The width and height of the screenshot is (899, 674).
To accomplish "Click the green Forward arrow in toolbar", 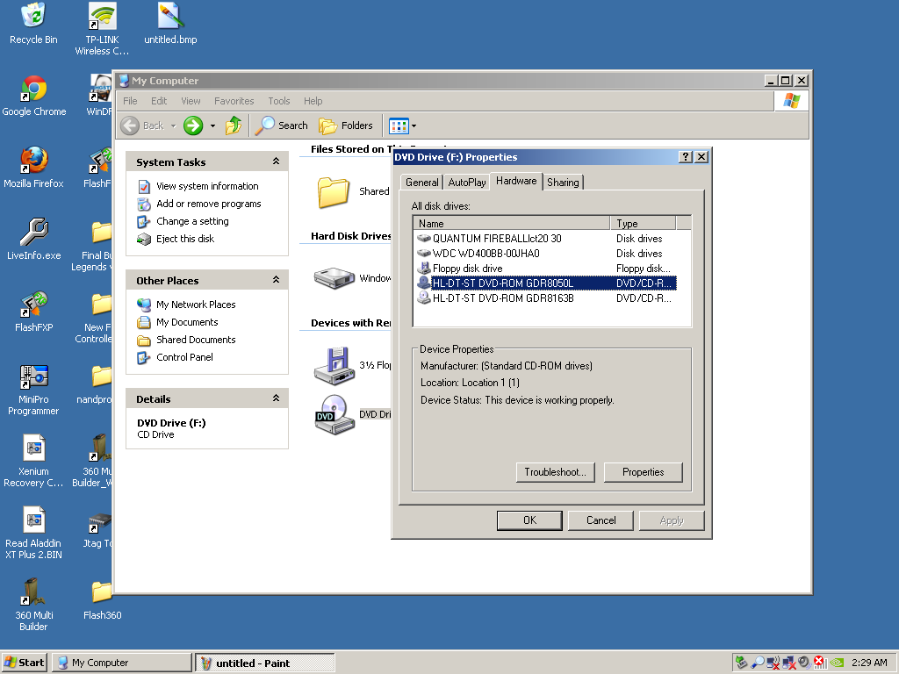I will [x=193, y=125].
